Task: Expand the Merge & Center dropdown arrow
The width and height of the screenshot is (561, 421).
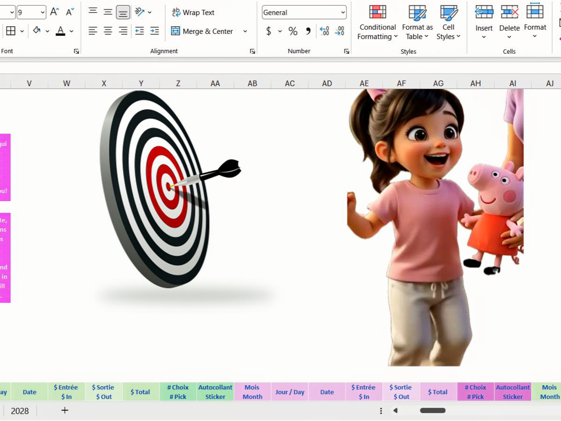Action: point(245,31)
